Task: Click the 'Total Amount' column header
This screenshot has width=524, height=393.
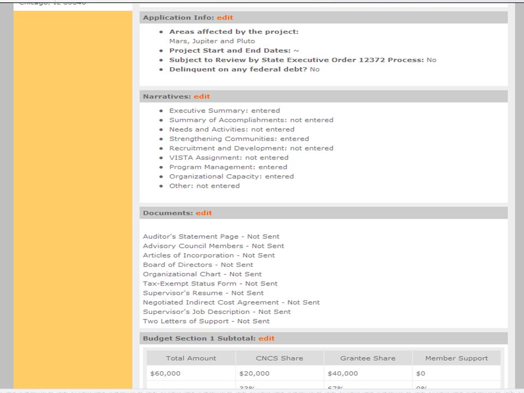Action: point(191,358)
